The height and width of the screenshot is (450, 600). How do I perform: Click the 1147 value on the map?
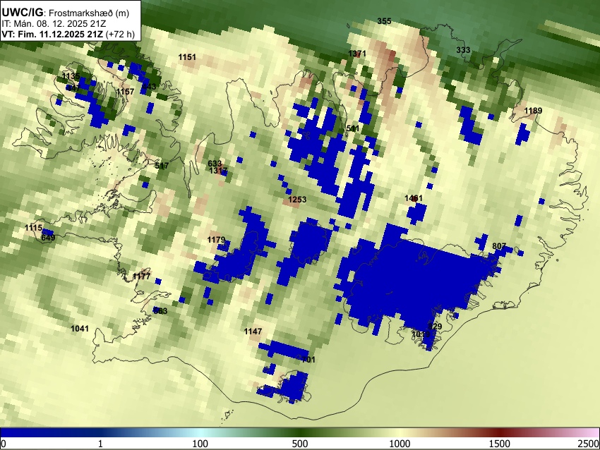[x=253, y=331]
